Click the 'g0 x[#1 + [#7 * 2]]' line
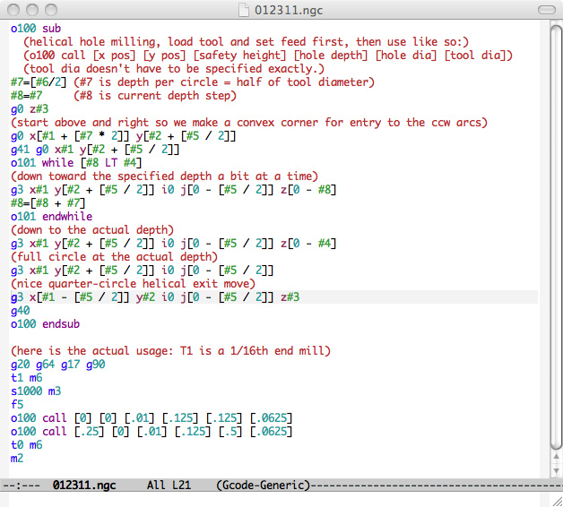This screenshot has width=563, height=507. click(x=123, y=136)
